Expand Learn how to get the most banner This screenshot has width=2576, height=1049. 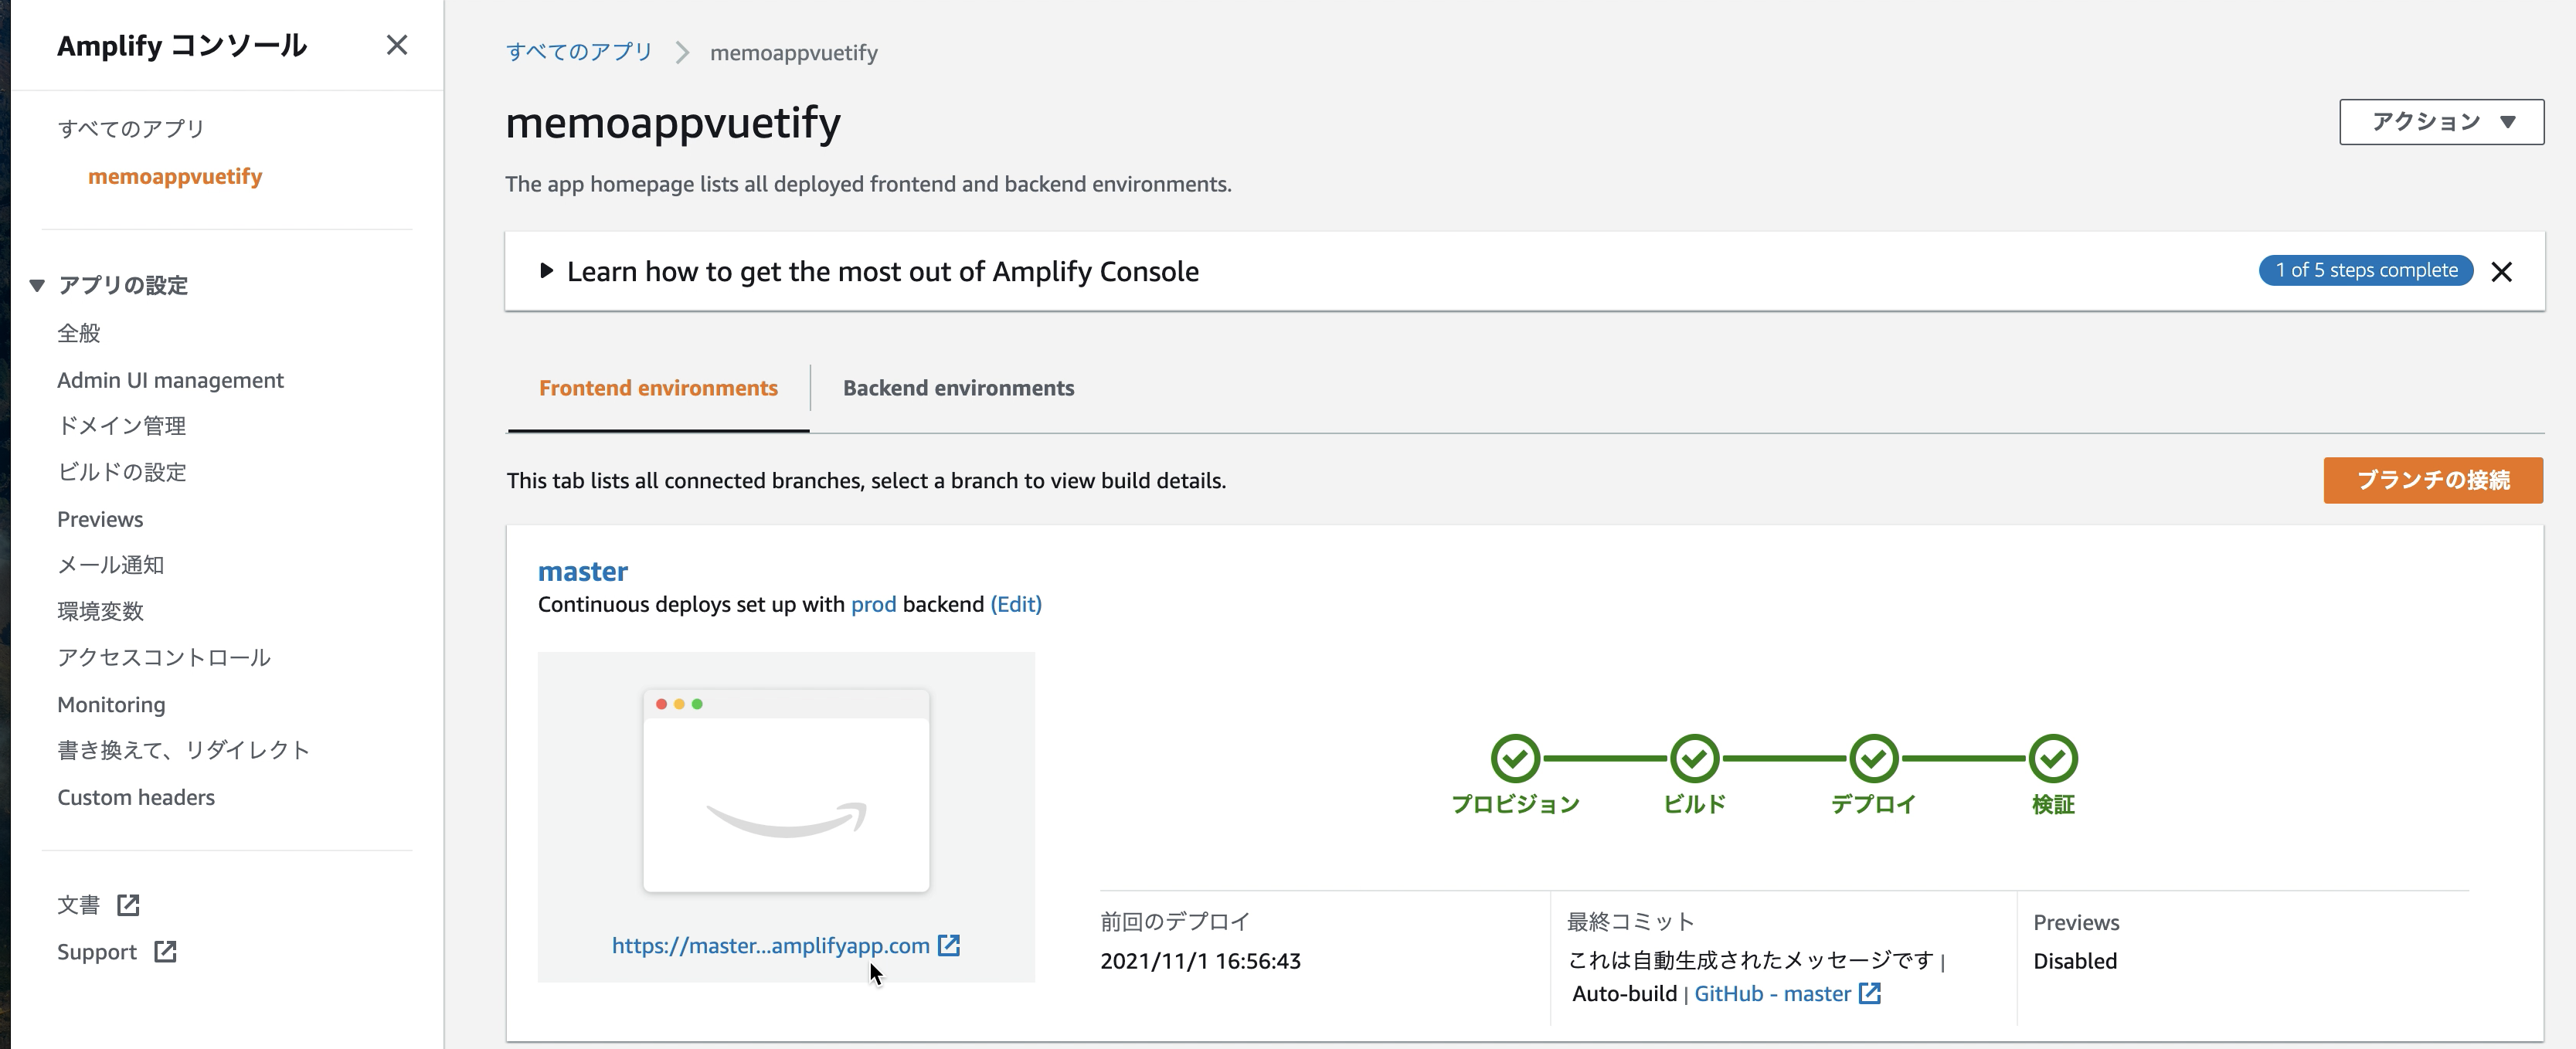[x=546, y=271]
